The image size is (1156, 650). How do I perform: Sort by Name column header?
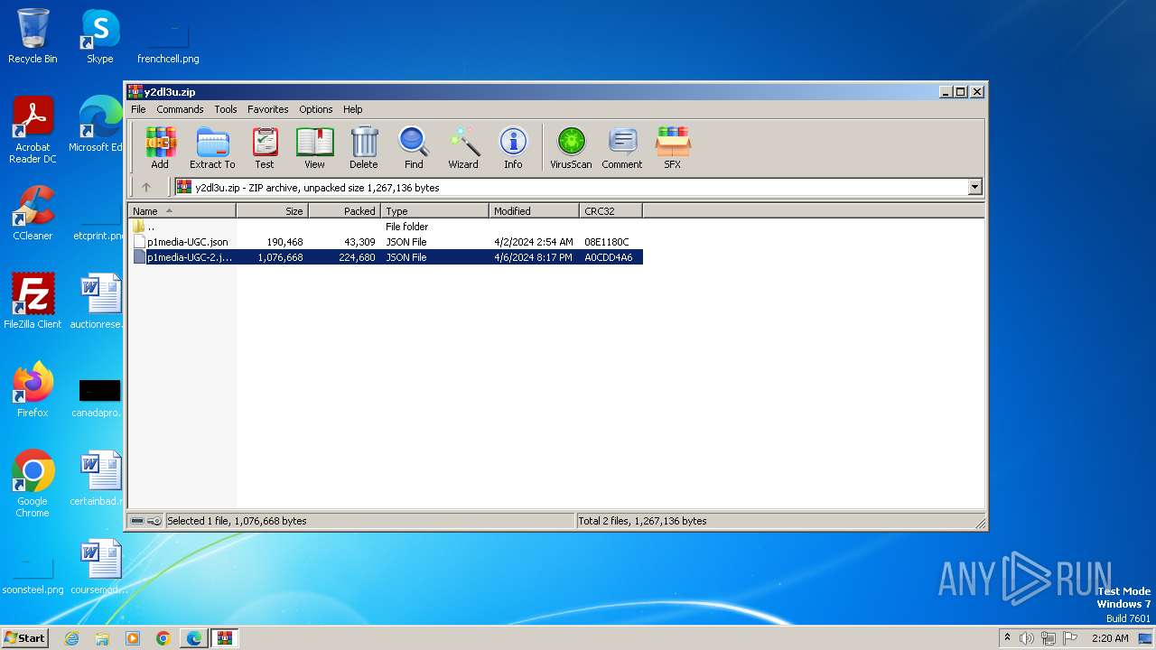(182, 211)
